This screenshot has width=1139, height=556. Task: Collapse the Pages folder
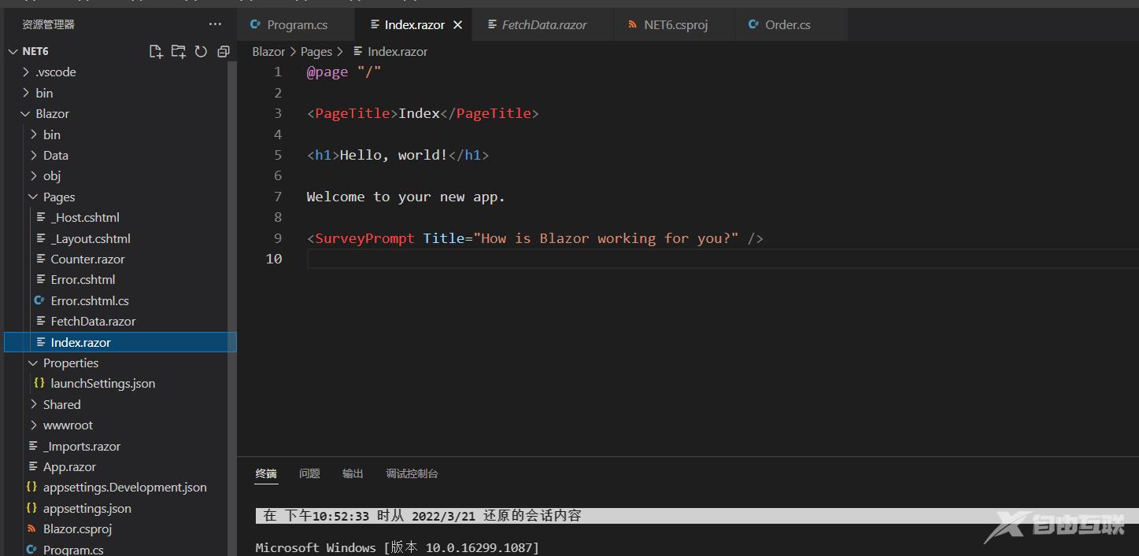58,197
